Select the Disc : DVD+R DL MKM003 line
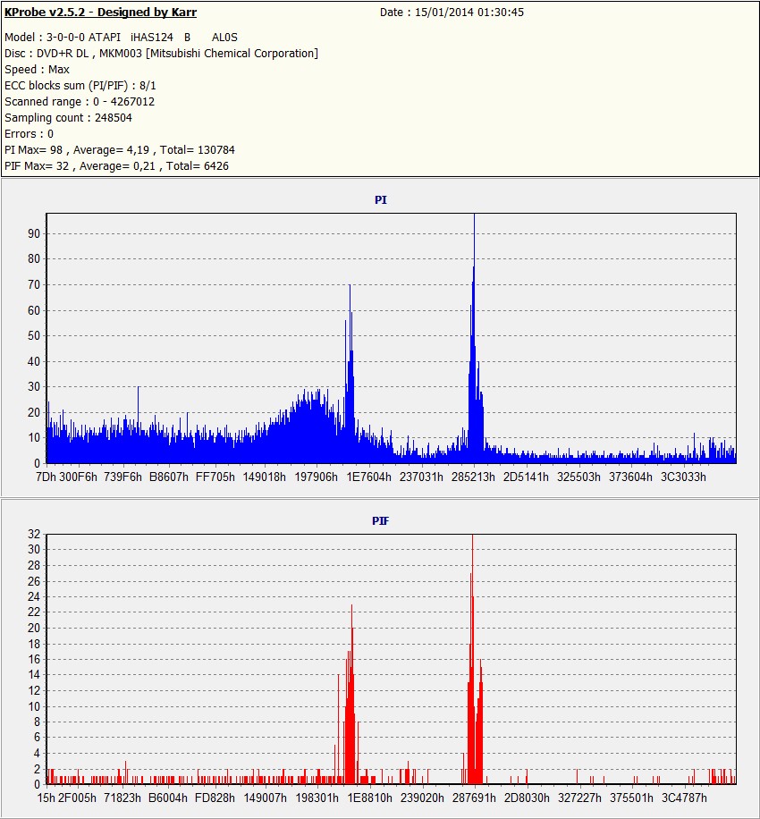The image size is (760, 819). click(x=161, y=54)
